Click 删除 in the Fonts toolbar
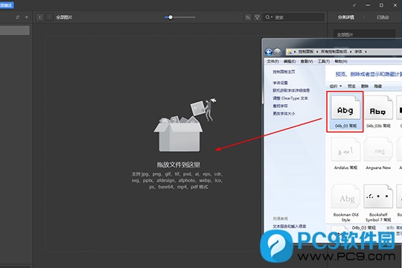The image size is (402, 268). tap(365, 86)
